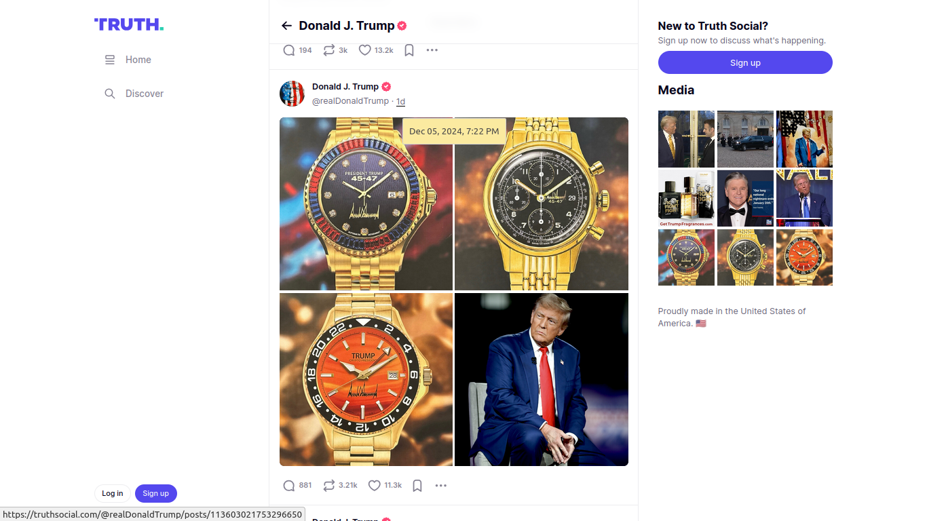Viewport: 927px width, 521px height.
Task: Go to Home in sidebar
Action: (x=128, y=60)
